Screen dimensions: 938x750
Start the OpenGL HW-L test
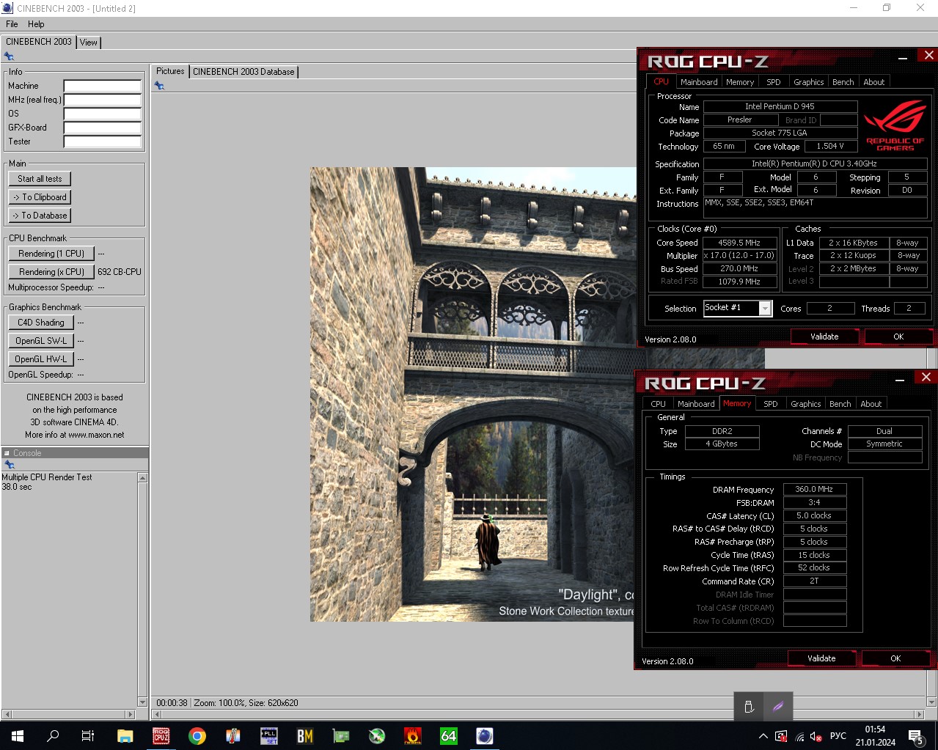(x=41, y=359)
